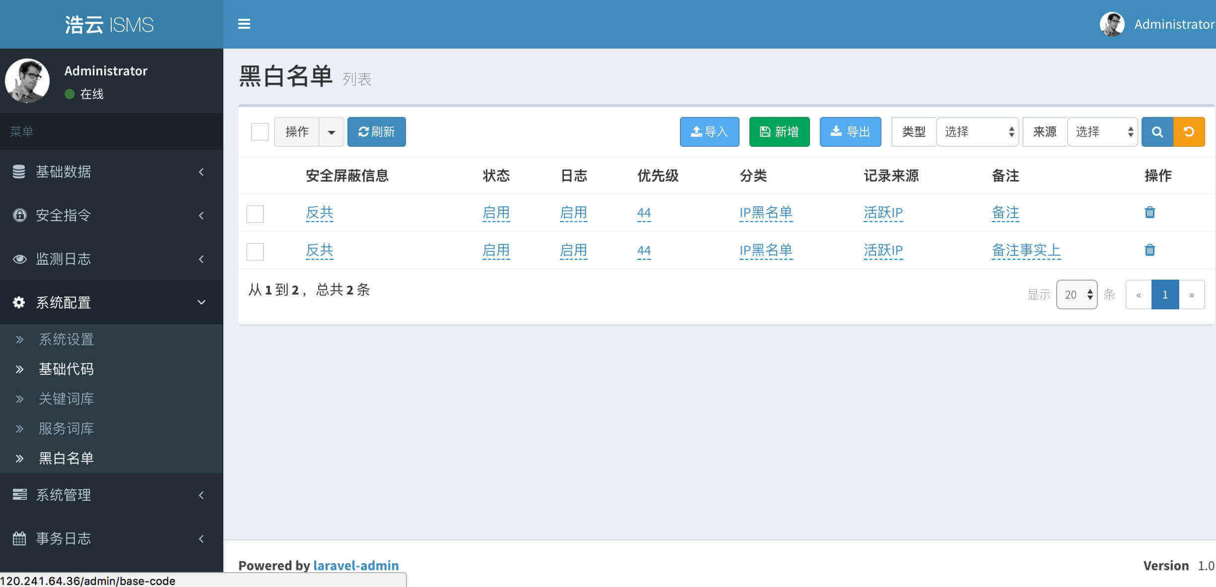Open the laravel-admin footer link
The height and width of the screenshot is (587, 1216).
click(x=355, y=566)
